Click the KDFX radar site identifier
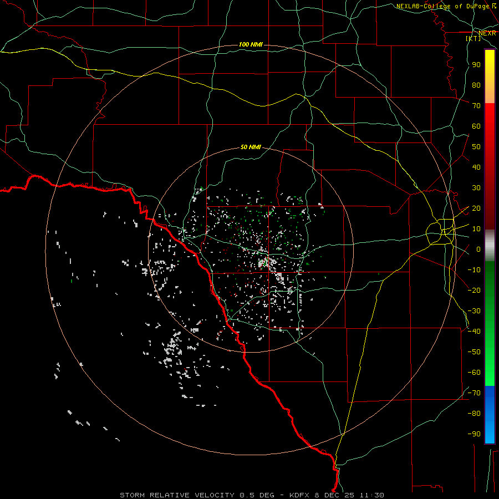This screenshot has height=499, width=499. point(300,495)
